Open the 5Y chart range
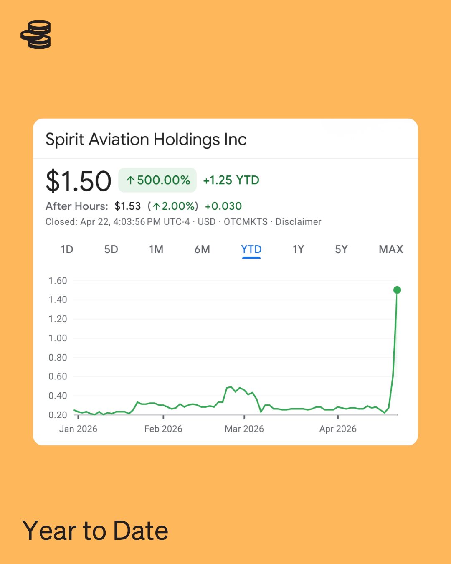The width and height of the screenshot is (451, 564). (341, 249)
